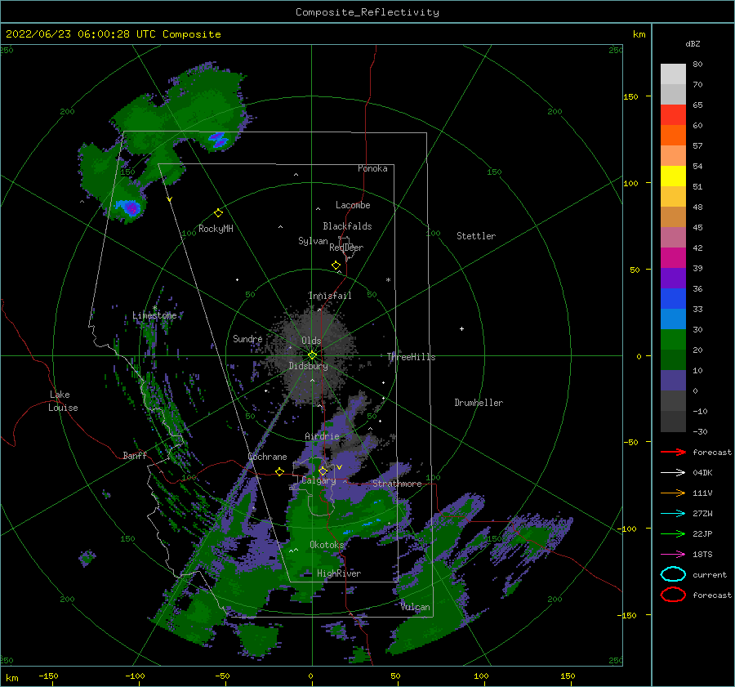735x687 pixels.
Task: Click the 04DK legend label
Action: tap(702, 472)
